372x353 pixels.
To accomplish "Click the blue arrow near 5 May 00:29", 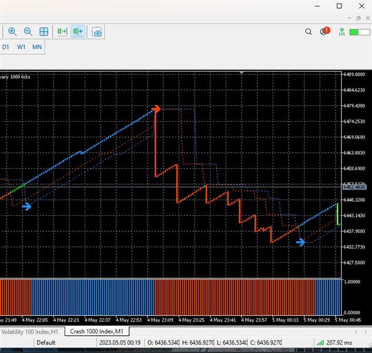I will [300, 242].
